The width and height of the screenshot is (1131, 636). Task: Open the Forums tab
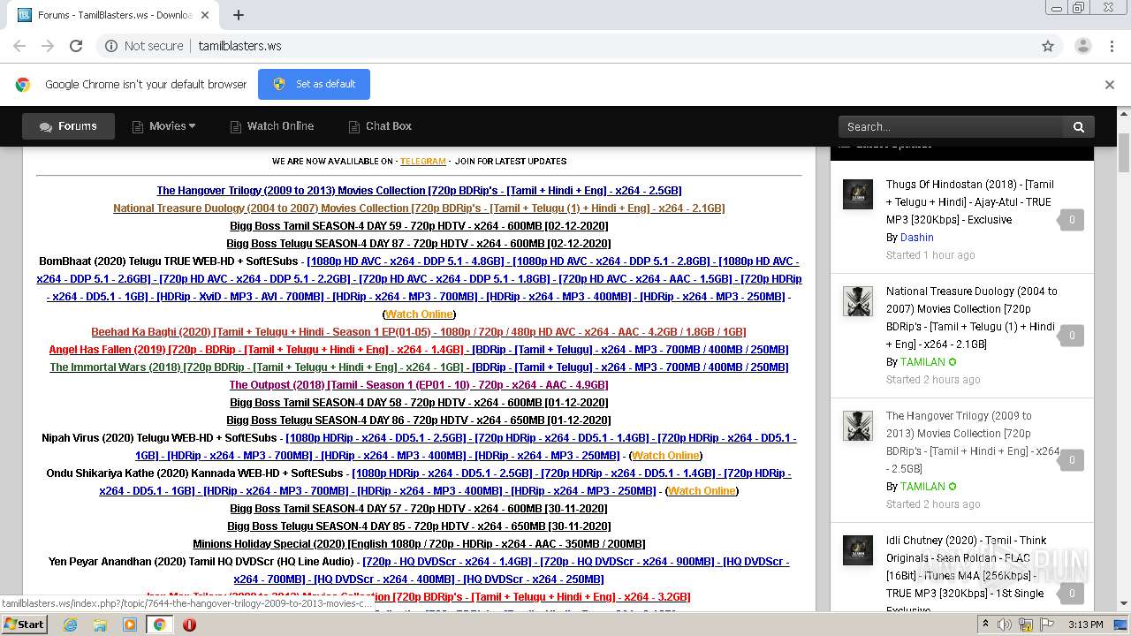pyautogui.click(x=68, y=126)
